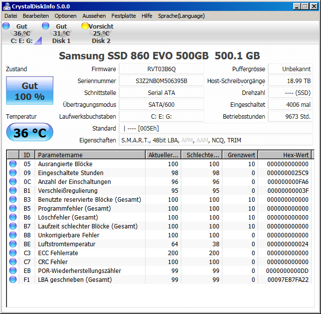Click the Standard field showing [005Eh]
Screen dimensions: 321x314
click(x=216, y=128)
